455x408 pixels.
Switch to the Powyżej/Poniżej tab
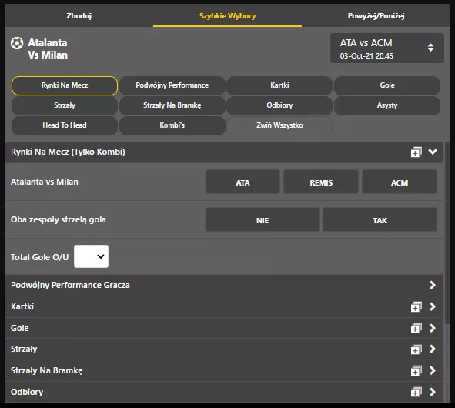(x=376, y=15)
